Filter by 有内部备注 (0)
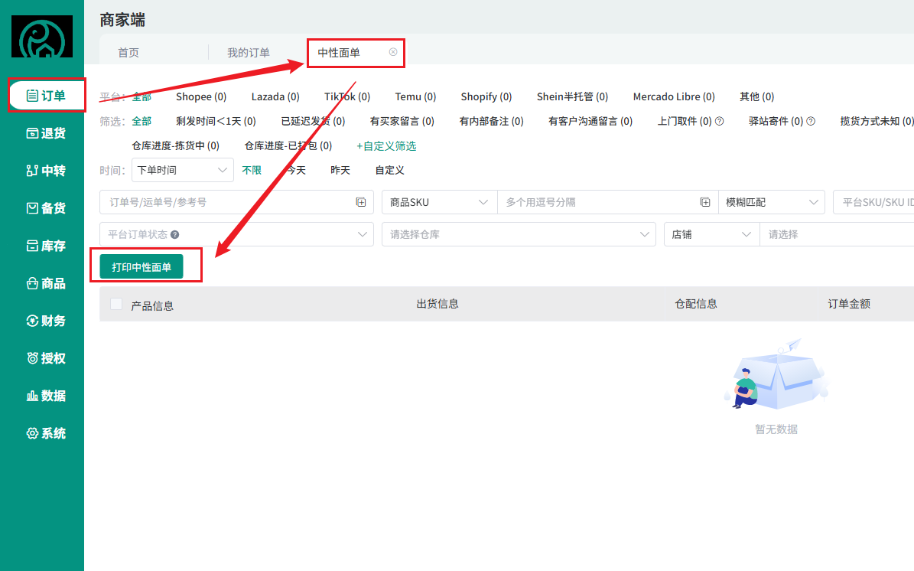Screen dimensions: 914x571 491,121
